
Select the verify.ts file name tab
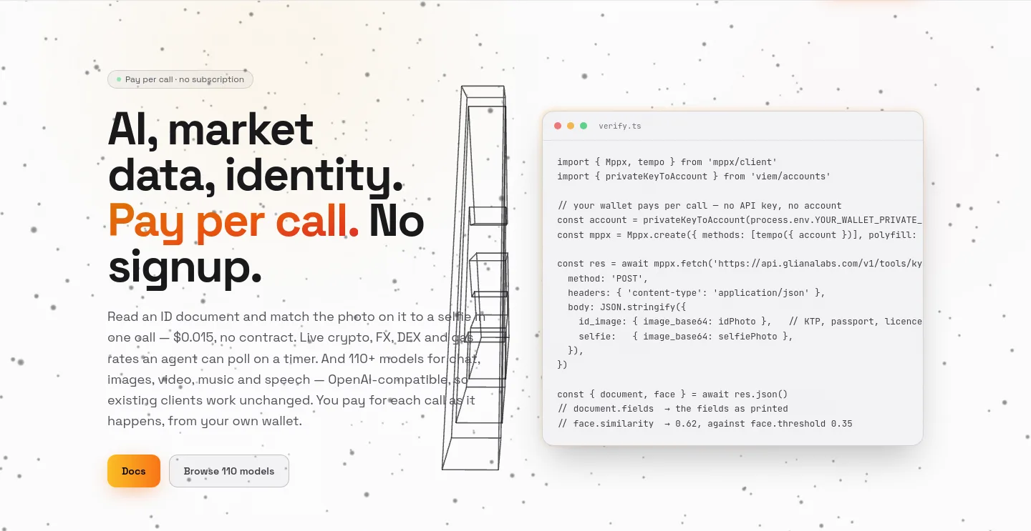coord(620,126)
